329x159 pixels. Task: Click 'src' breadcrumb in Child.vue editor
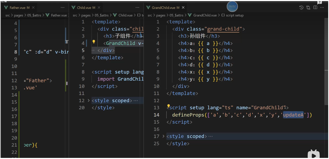pyautogui.click(x=75, y=15)
